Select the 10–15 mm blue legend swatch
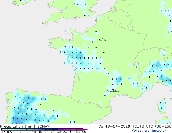 point(36,129)
